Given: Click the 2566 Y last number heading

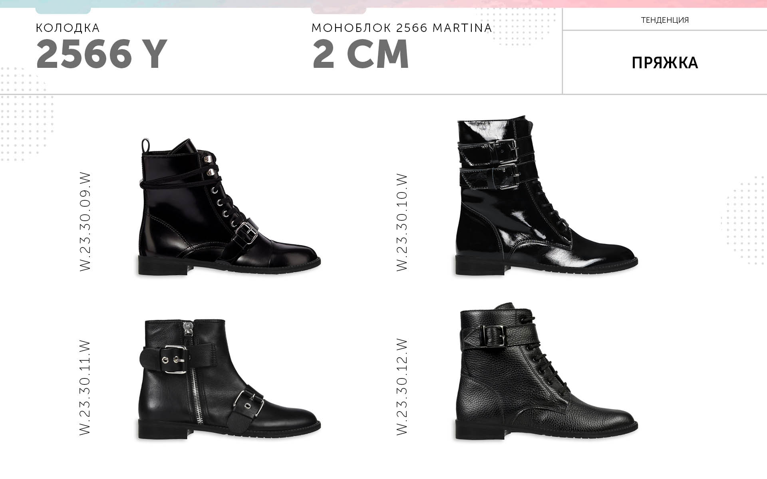Looking at the screenshot, I should point(101,54).
